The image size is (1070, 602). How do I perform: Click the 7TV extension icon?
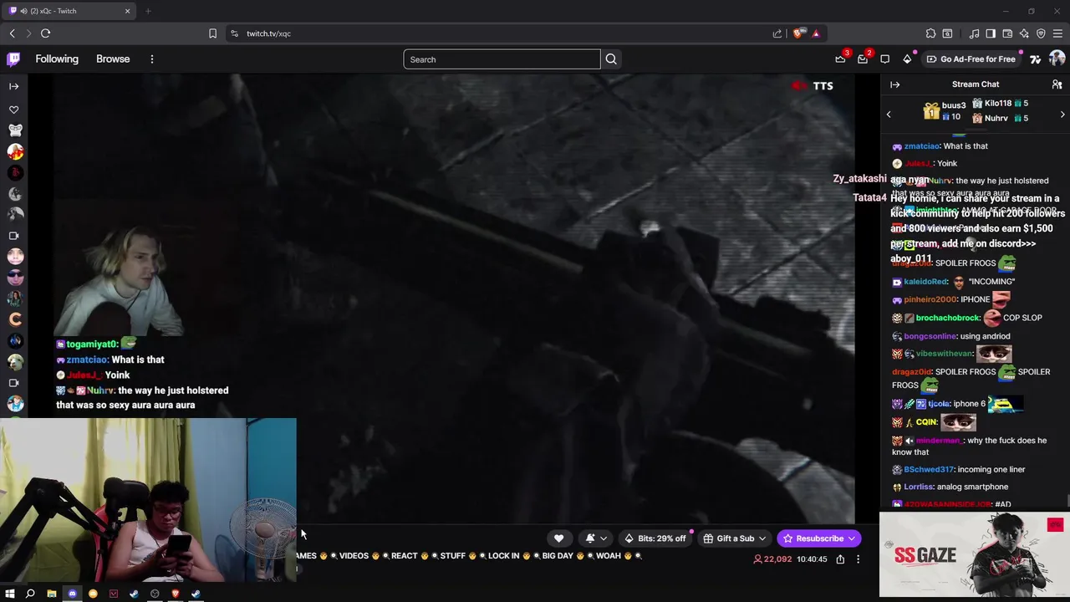1035,59
